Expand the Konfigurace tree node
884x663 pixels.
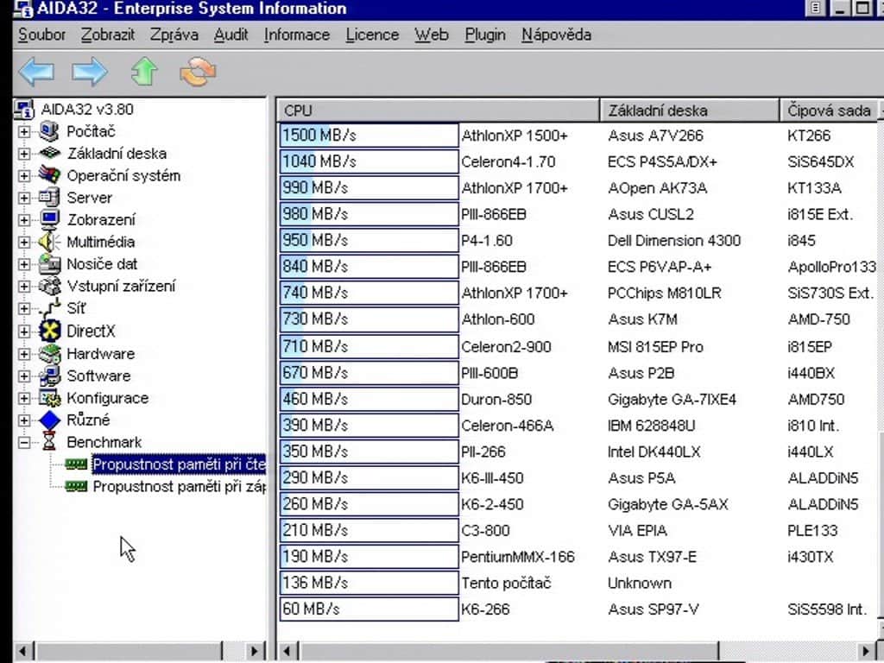[23, 398]
